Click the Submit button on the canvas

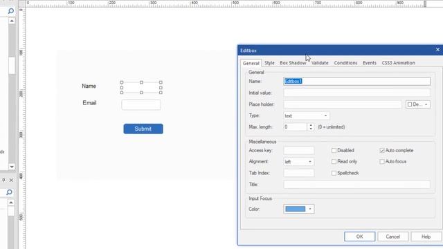(143, 129)
